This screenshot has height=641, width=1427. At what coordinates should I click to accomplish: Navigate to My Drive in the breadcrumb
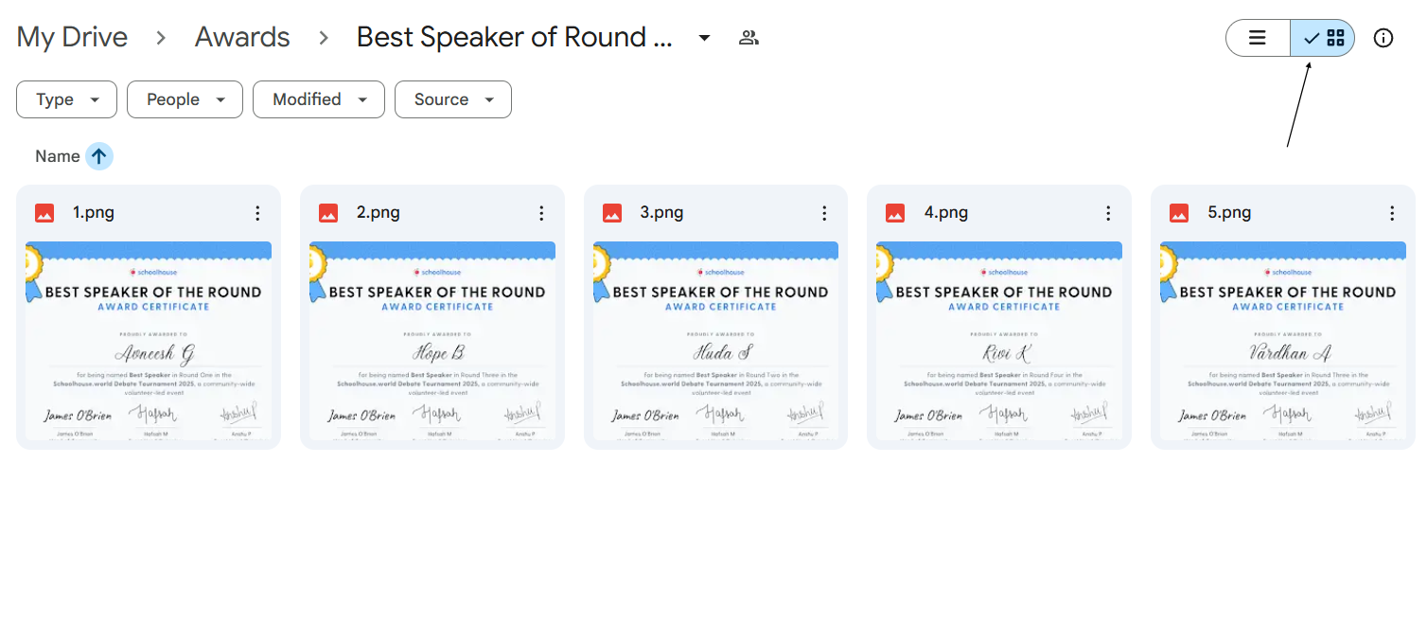point(72,37)
